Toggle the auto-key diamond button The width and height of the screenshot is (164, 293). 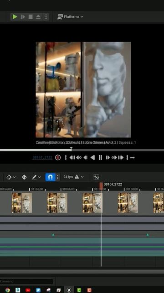(x=24, y=177)
